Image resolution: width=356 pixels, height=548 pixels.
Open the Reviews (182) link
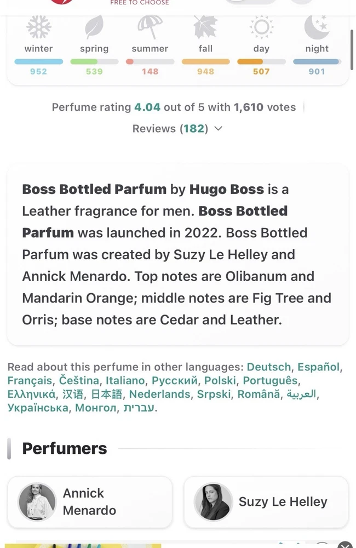point(170,129)
